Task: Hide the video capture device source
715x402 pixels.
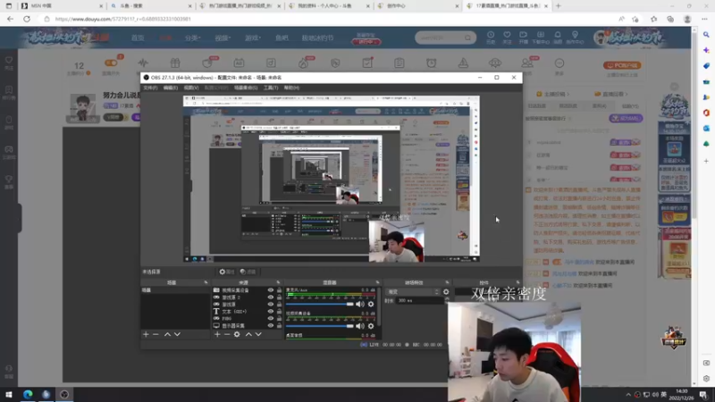Action: click(x=271, y=290)
